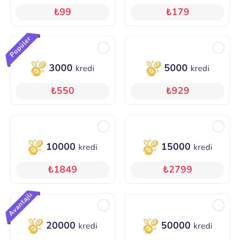240x240 pixels.
Task: Tap the ₺2799 price button
Action: point(177,169)
